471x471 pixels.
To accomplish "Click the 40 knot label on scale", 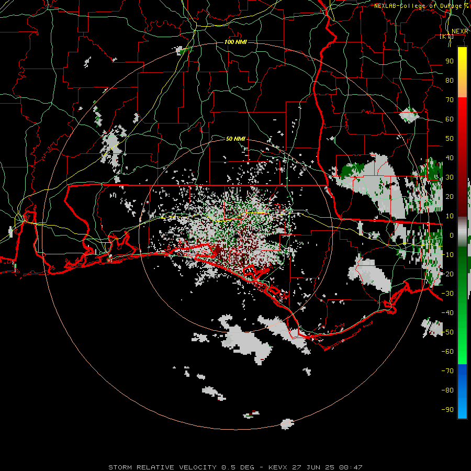I will (450, 158).
